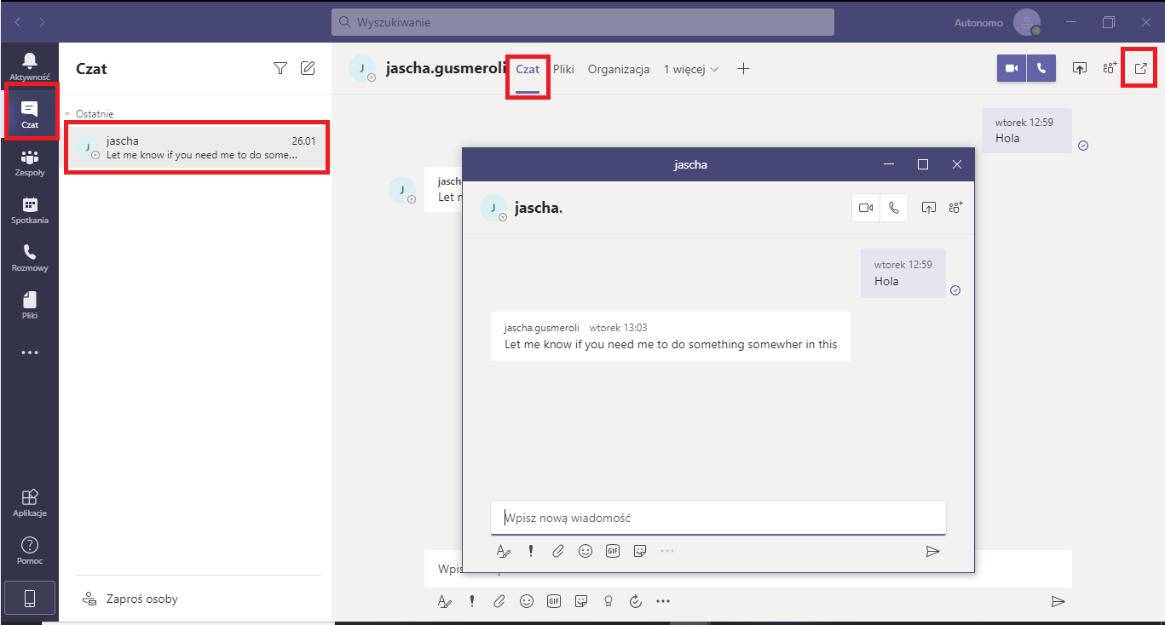Open formatting options in main compose bar

(445, 602)
